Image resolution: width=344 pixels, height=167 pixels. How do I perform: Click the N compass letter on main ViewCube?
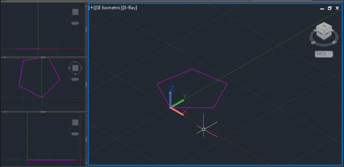pyautogui.click(x=333, y=31)
